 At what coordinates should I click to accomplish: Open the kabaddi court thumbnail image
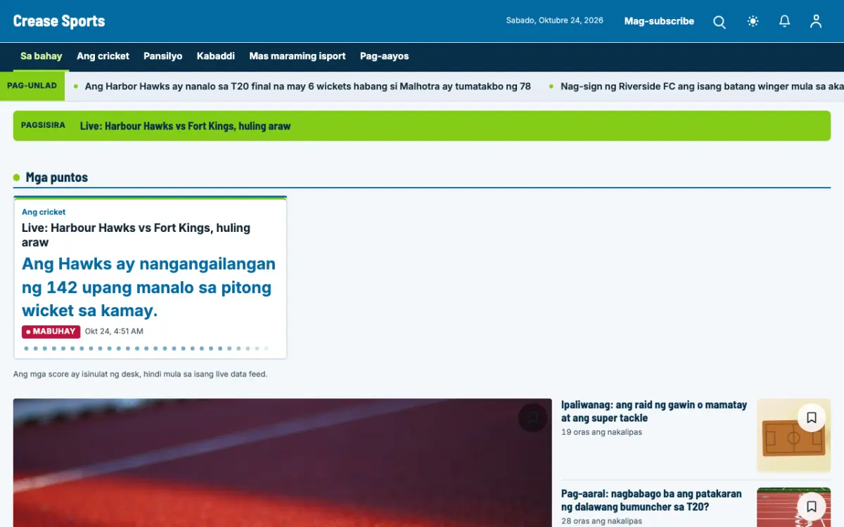(793, 436)
